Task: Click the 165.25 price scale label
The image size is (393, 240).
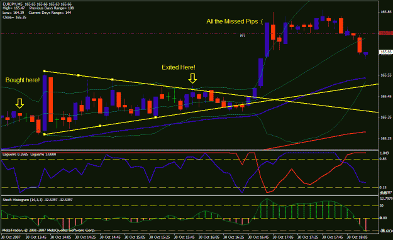Action: [385, 138]
